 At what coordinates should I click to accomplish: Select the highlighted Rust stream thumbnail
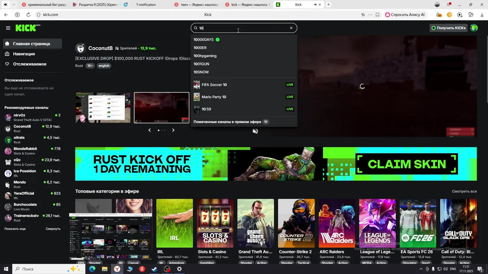click(162, 108)
